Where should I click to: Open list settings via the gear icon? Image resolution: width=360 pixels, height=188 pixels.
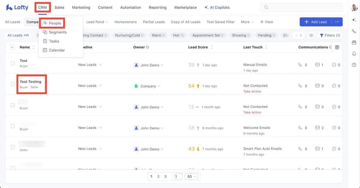[311, 35]
